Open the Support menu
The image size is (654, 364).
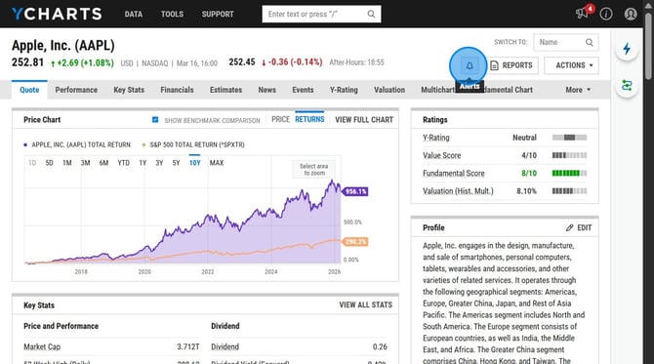pos(218,14)
